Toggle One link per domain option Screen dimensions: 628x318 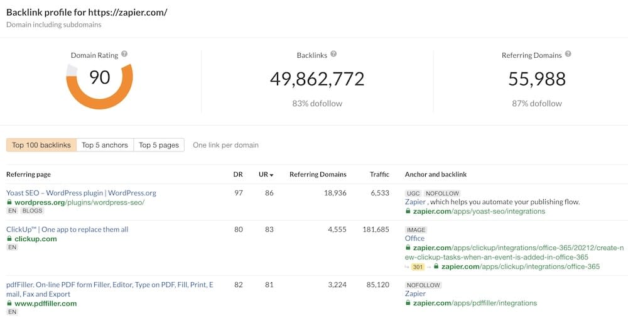pos(225,145)
